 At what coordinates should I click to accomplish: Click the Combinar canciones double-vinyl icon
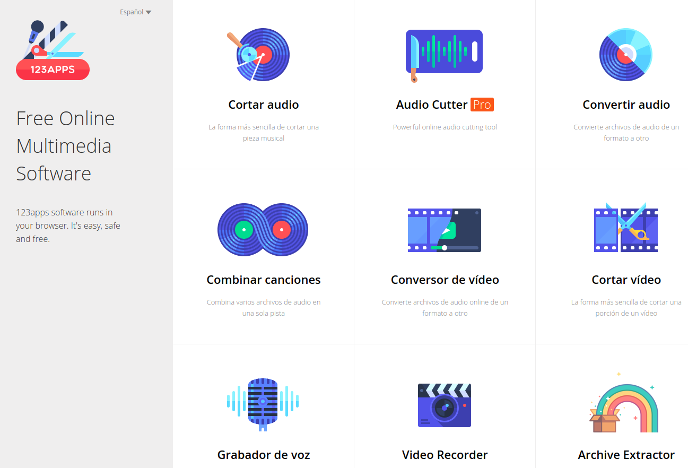click(x=263, y=230)
